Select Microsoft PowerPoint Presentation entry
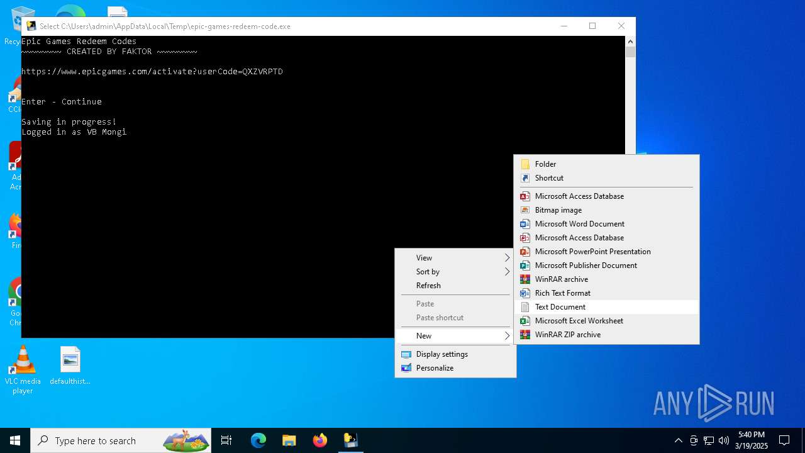The image size is (805, 453). [606, 252]
